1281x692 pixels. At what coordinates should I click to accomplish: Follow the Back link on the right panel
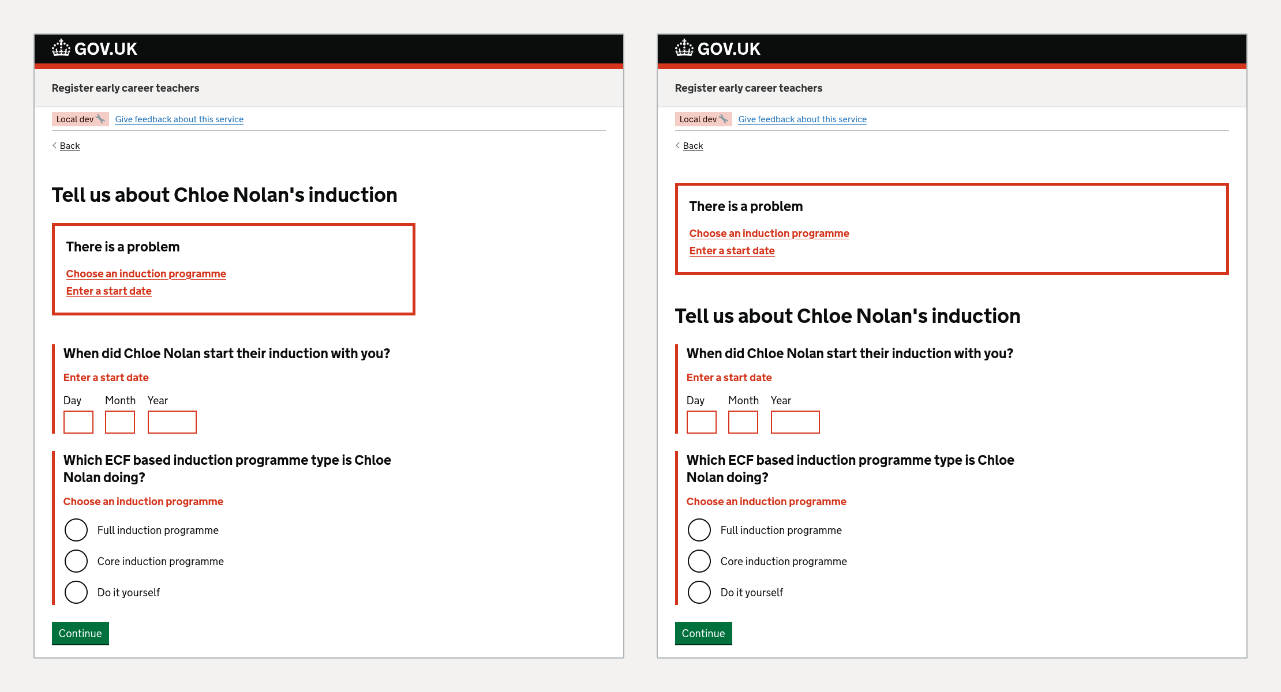click(x=692, y=145)
